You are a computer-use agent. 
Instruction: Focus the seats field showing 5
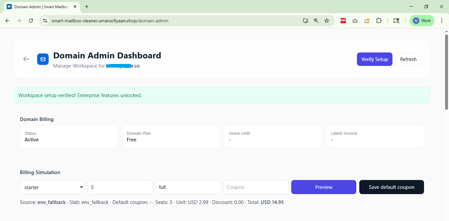click(x=120, y=187)
